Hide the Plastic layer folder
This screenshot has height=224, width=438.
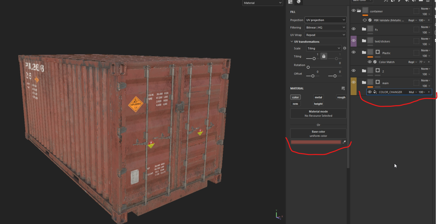[x=353, y=52]
